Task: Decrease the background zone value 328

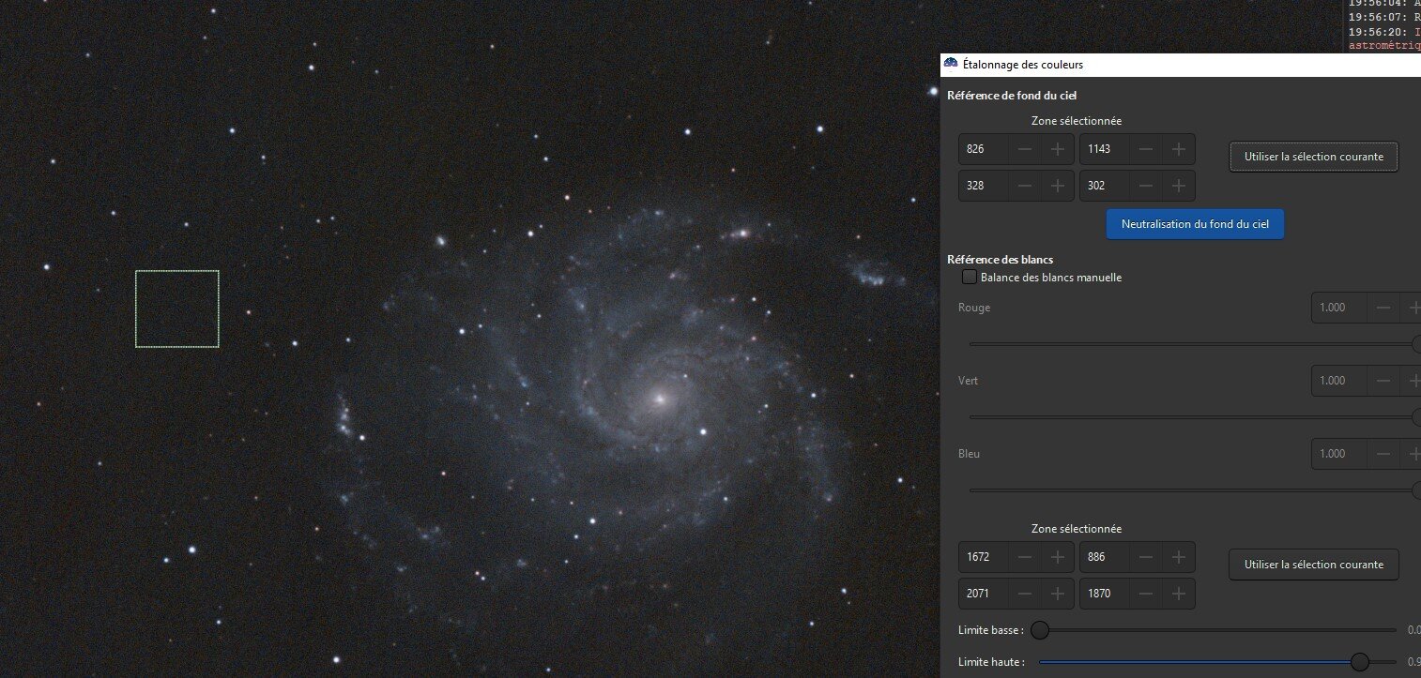Action: coord(1025,186)
